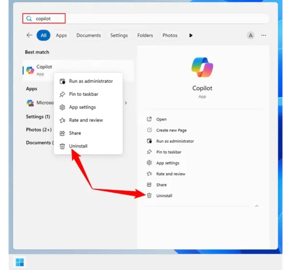
Task: Switch to the Apps filter tab
Action: pos(61,35)
